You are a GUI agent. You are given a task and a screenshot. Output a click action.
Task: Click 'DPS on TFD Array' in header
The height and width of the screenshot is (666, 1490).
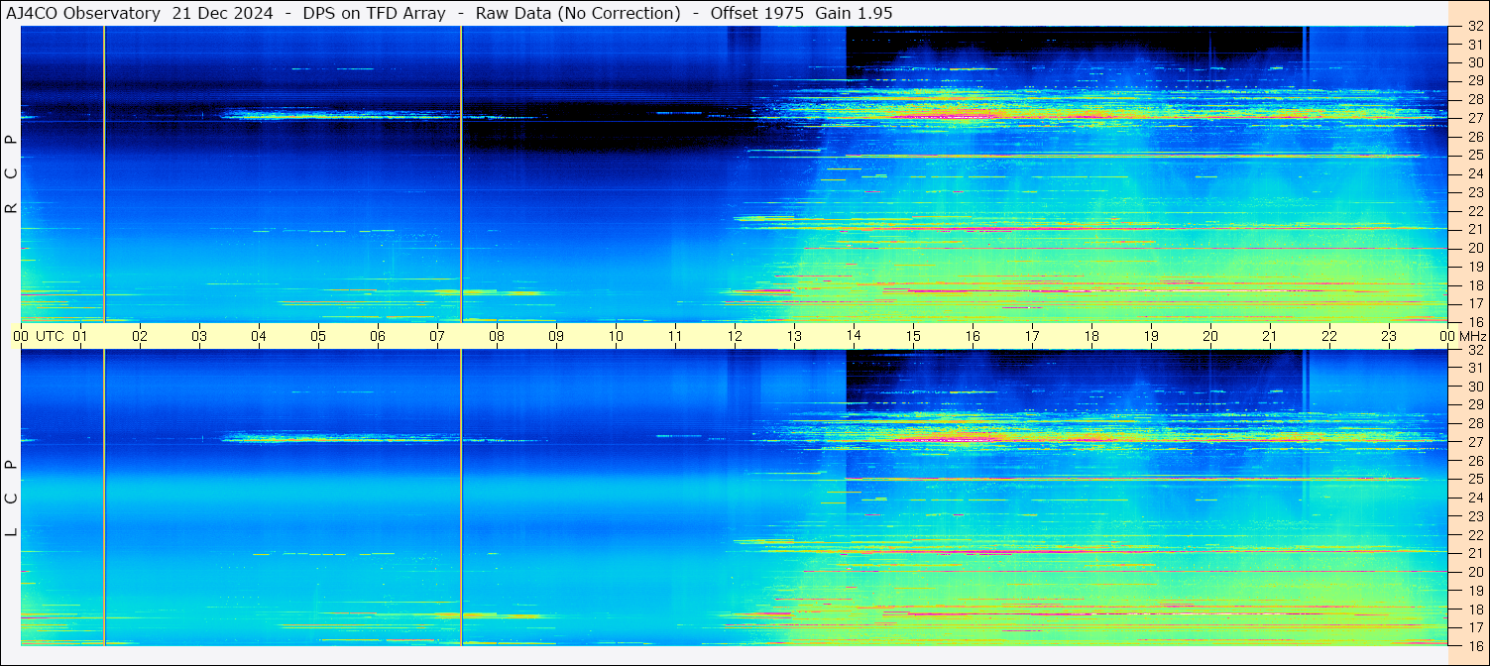click(x=374, y=13)
